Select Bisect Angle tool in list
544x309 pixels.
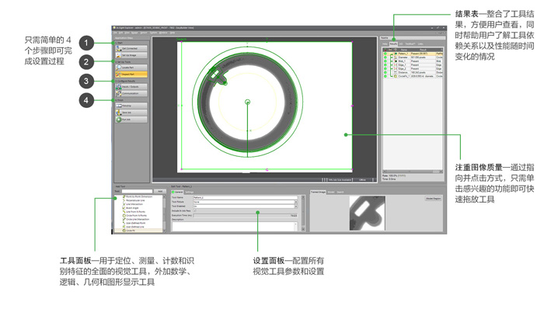132,208
